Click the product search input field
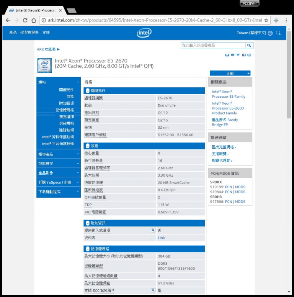Viewport: 294px width, 297px height. click(213, 45)
